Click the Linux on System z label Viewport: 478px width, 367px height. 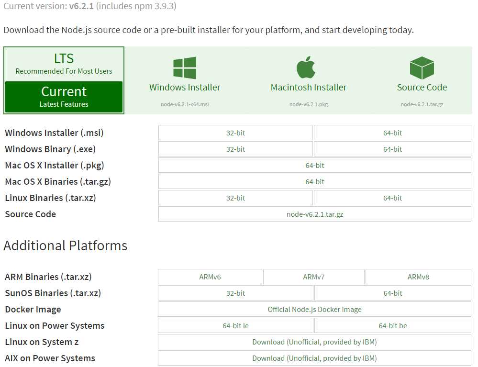(x=42, y=342)
